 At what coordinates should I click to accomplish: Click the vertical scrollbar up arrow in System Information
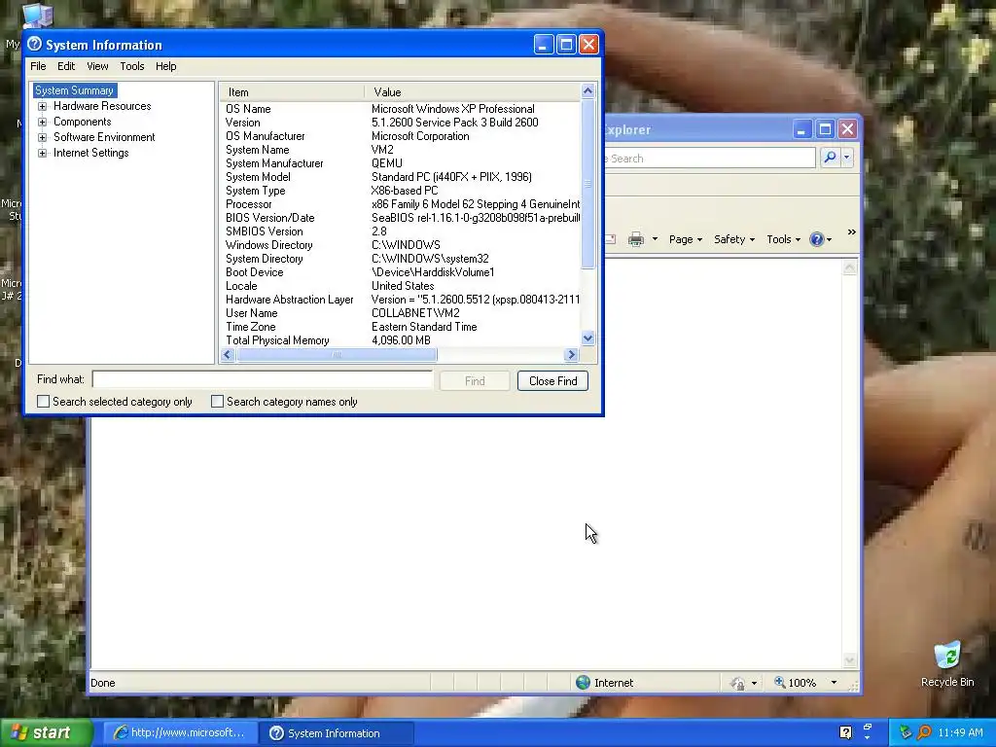[587, 90]
